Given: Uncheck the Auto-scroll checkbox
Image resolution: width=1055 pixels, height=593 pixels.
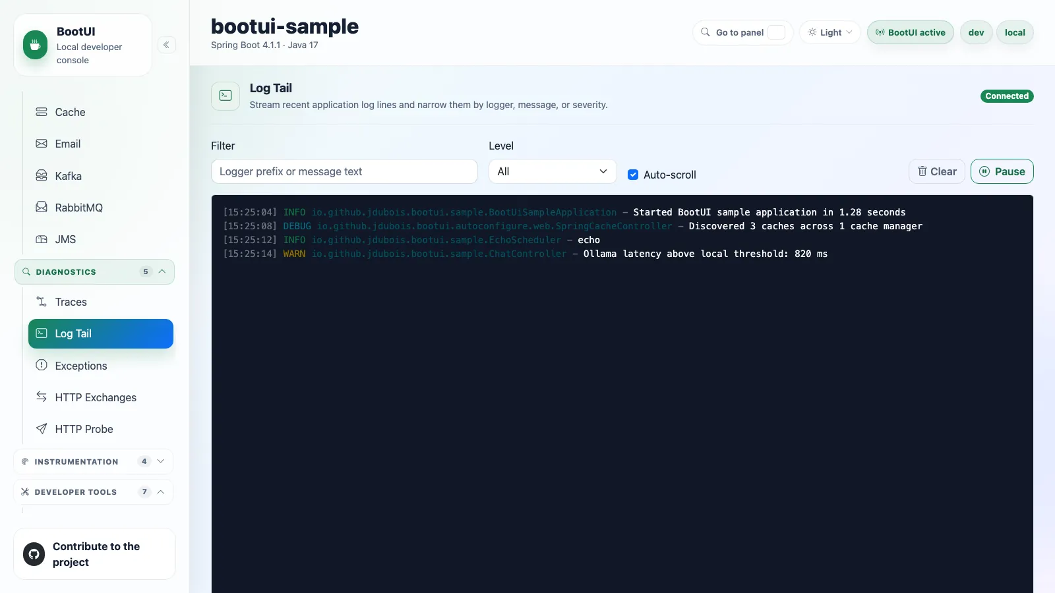Looking at the screenshot, I should click(x=633, y=175).
